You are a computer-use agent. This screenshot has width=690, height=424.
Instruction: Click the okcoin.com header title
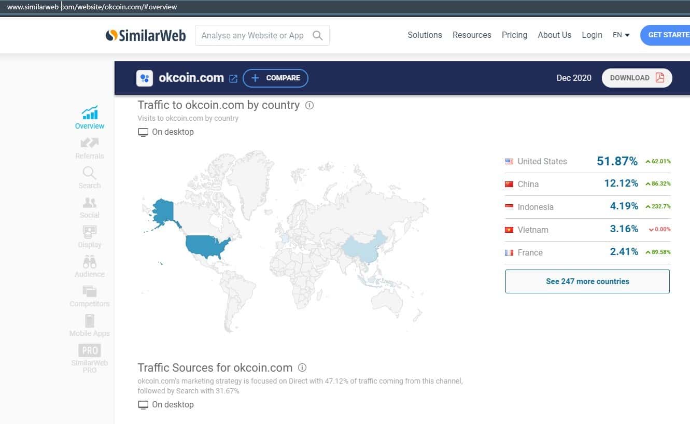click(x=191, y=78)
